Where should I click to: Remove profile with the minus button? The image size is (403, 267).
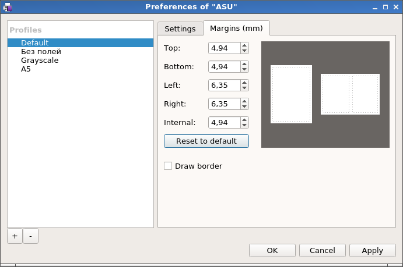pyautogui.click(x=31, y=236)
